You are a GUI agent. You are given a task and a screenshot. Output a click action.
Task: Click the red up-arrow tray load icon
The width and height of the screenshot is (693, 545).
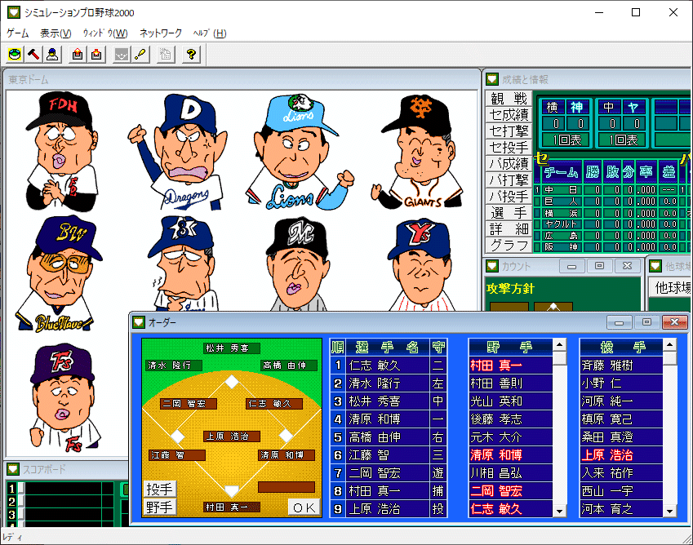click(78, 55)
